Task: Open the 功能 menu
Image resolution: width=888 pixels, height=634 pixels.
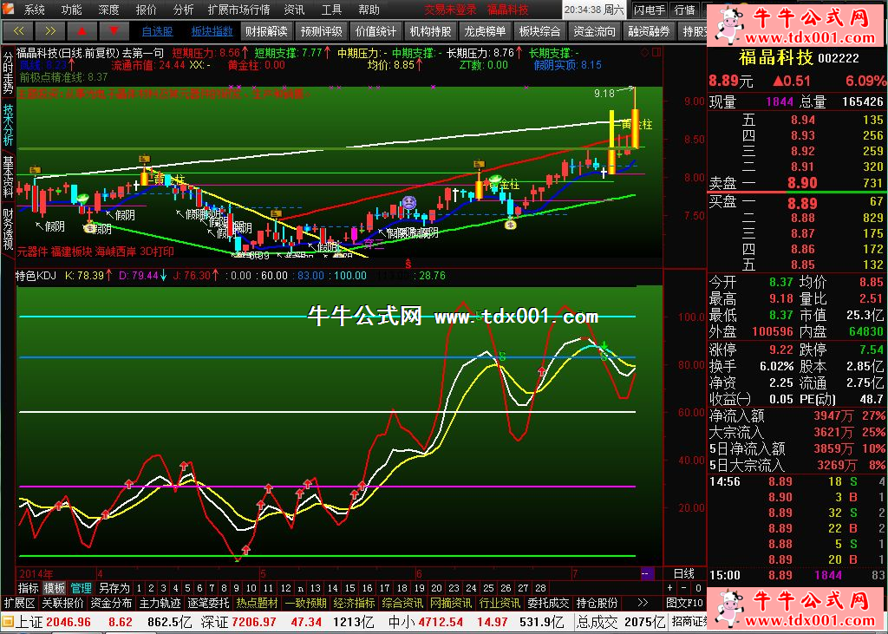Action: coord(71,10)
